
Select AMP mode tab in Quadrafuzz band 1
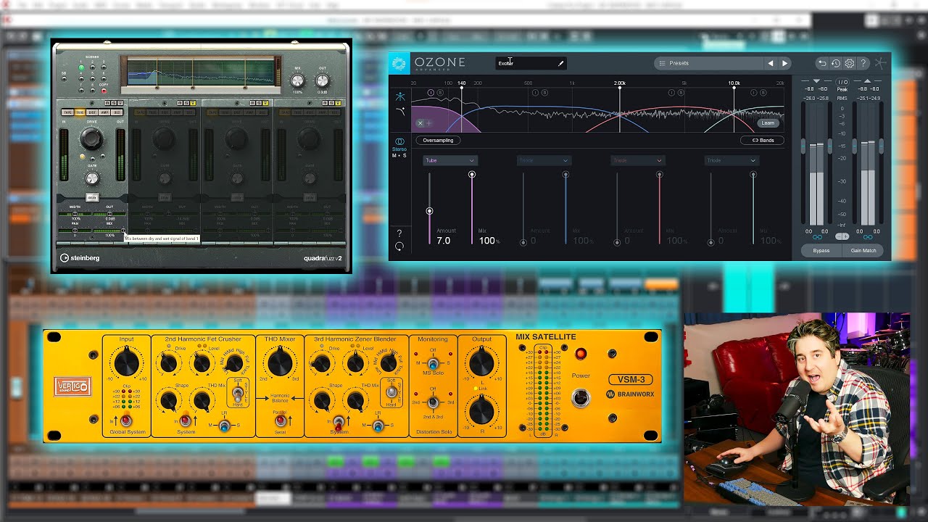coord(104,112)
